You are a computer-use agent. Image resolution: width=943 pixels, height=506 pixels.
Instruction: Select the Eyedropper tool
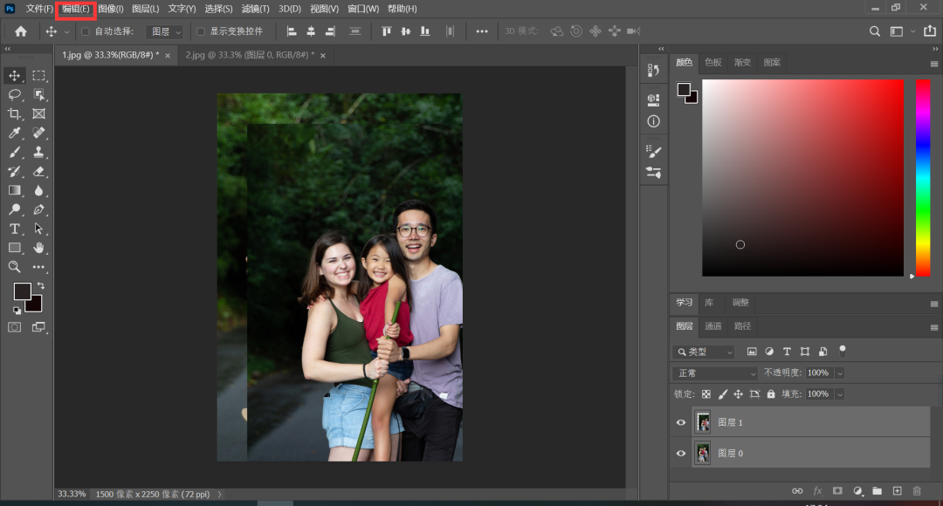click(15, 133)
